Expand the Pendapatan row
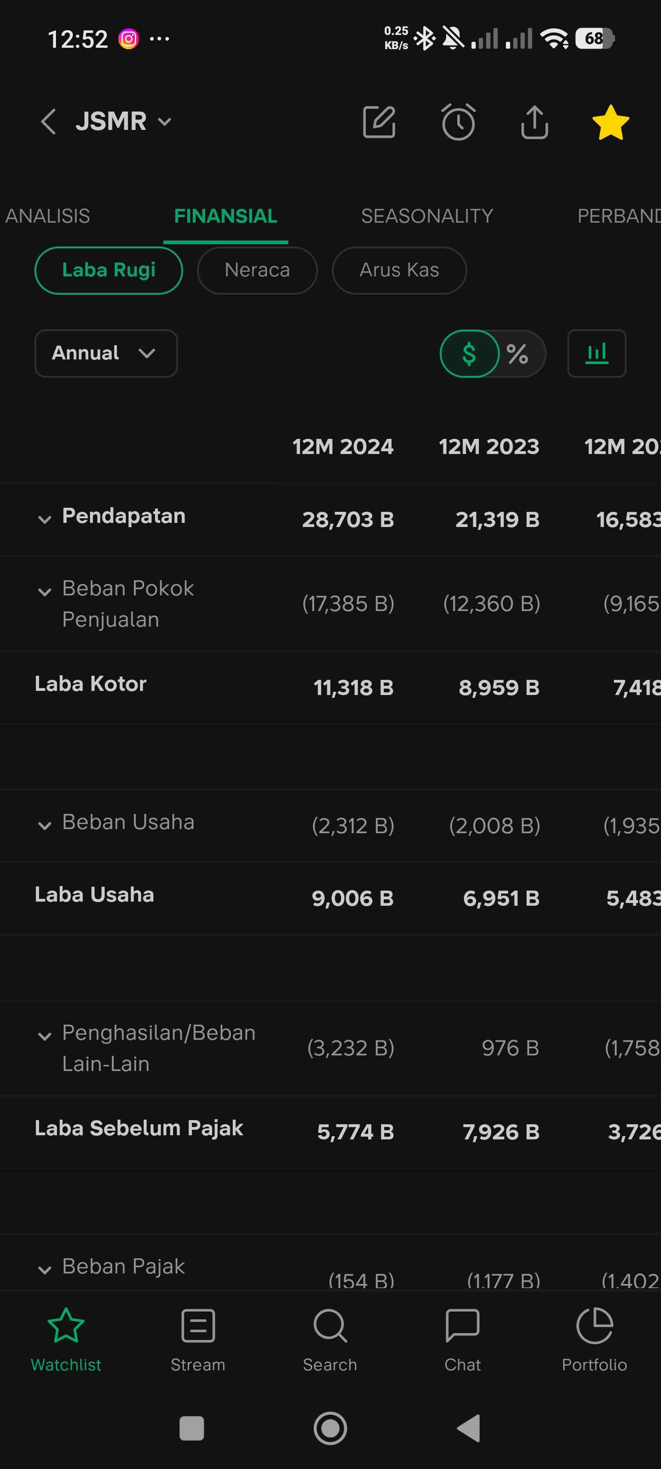Screen dimensions: 661x1469 tap(45, 519)
